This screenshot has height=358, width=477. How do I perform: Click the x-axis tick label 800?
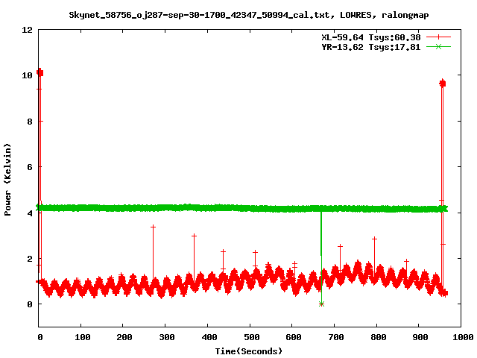pos(379,337)
